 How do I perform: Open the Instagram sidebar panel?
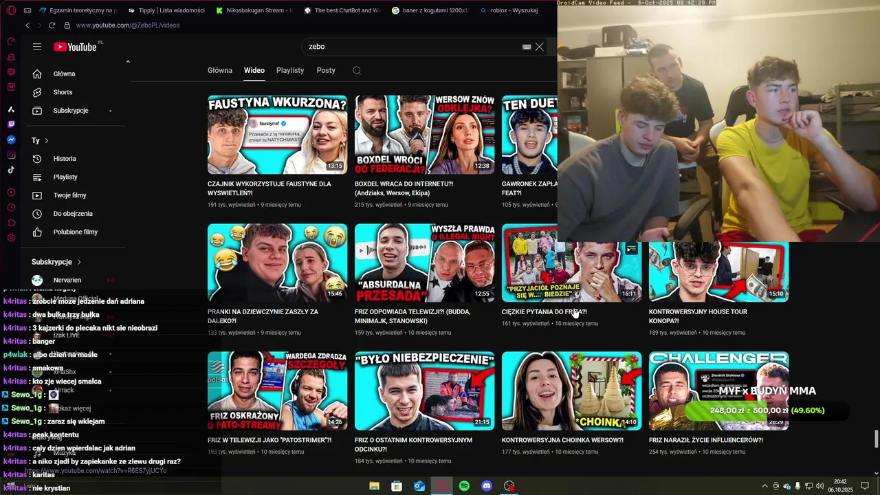11,155
